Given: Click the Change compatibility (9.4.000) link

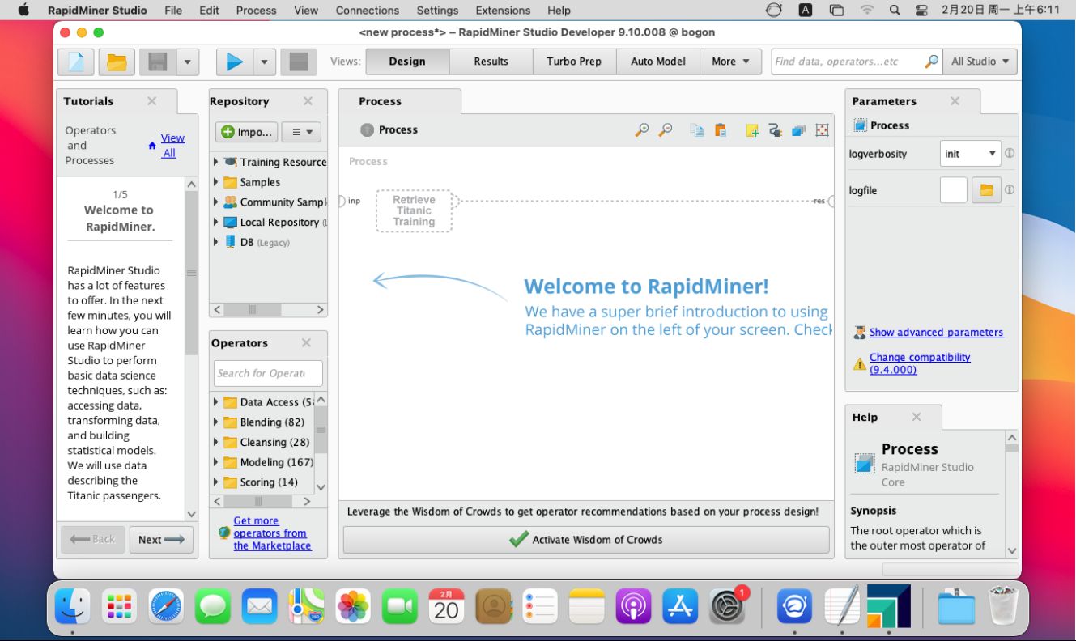Looking at the screenshot, I should 920,363.
